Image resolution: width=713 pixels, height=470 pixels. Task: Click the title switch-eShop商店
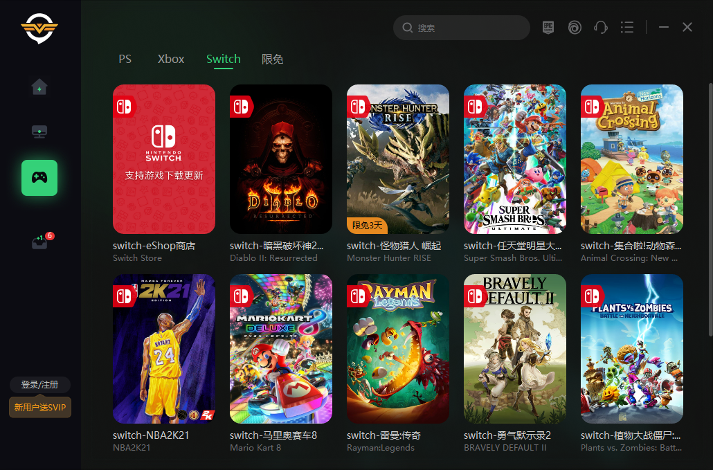coord(154,246)
